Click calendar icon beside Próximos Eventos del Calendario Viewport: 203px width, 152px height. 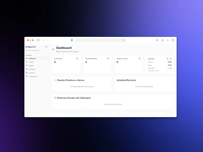pyautogui.click(x=55, y=98)
